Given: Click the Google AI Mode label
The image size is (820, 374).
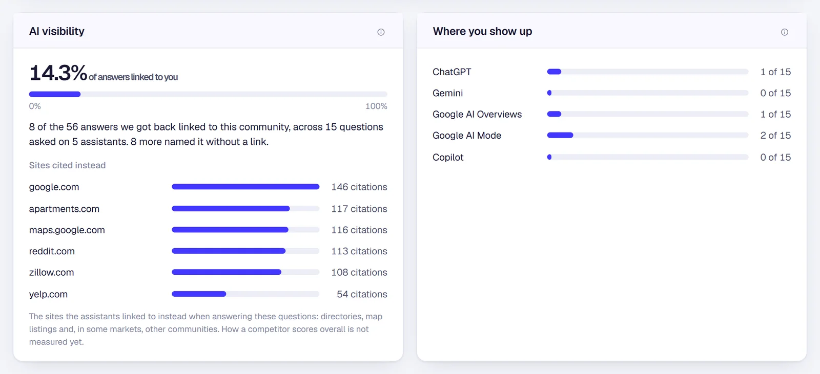Looking at the screenshot, I should [x=467, y=136].
